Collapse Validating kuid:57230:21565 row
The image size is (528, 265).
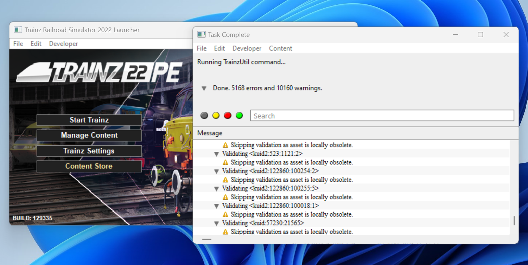click(216, 223)
